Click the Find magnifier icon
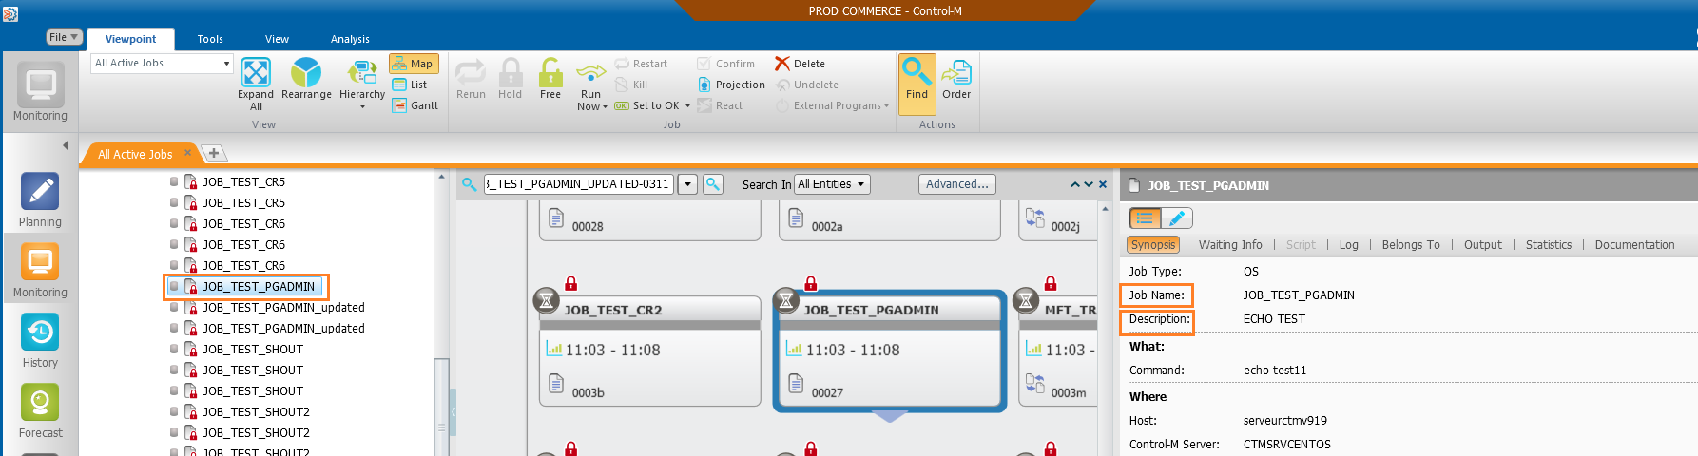The width and height of the screenshot is (1698, 456). coord(917,71)
